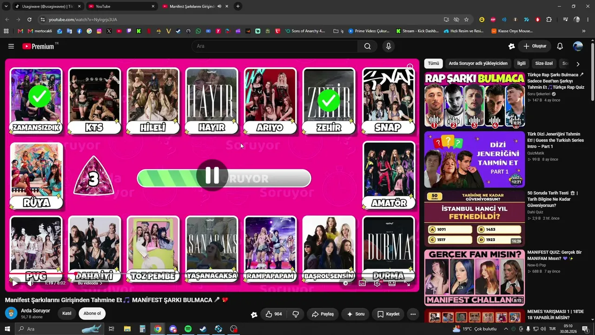The height and width of the screenshot is (335, 595).
Task: Click the Windows Start button
Action: (x=7, y=329)
